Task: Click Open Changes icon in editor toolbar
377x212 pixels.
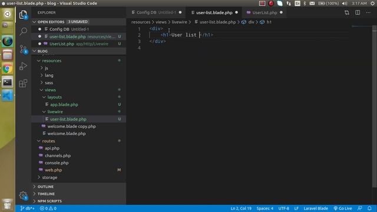Action: click(x=347, y=12)
